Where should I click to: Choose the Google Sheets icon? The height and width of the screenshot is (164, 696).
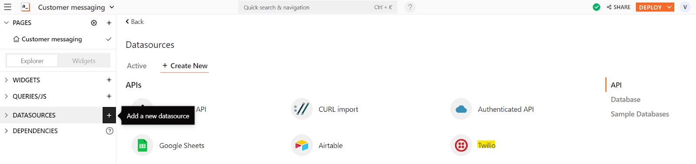pyautogui.click(x=142, y=145)
